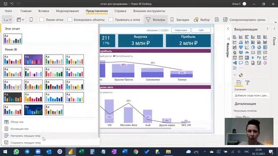Click the Добавьте сюда поля field well

(251, 95)
